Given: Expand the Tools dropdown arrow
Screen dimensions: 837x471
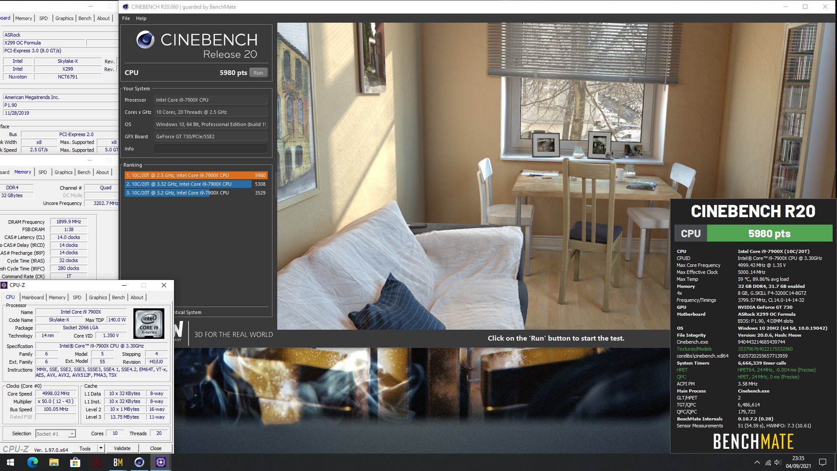Looking at the screenshot, I should [x=101, y=448].
